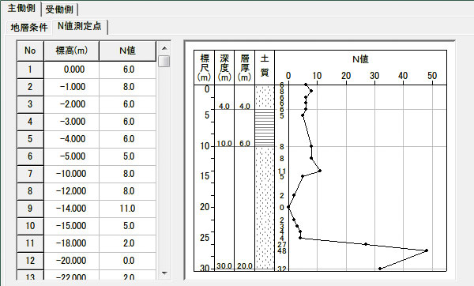Click the elevation cell showing -18.000
Image resolution: width=474 pixels, height=286 pixels.
click(x=72, y=243)
